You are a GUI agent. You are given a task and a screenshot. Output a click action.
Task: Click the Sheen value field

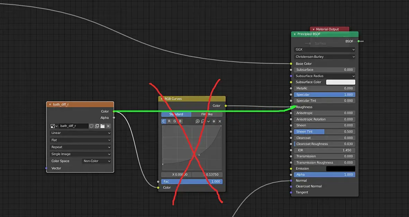324,125
